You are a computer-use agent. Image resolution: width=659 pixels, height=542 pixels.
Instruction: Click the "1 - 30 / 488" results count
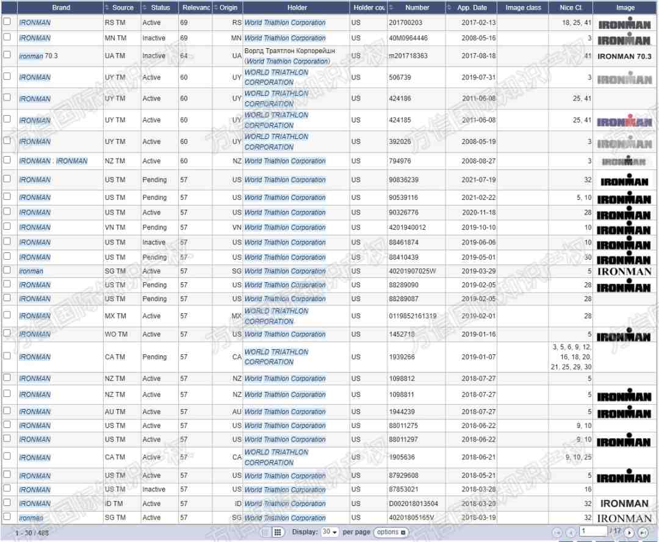click(32, 533)
